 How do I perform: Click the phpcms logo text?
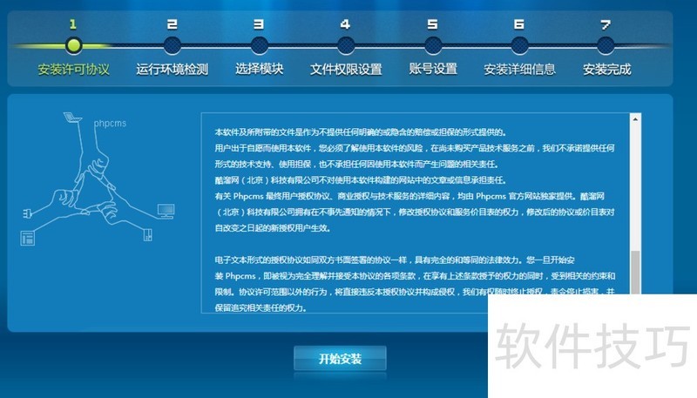[x=110, y=123]
